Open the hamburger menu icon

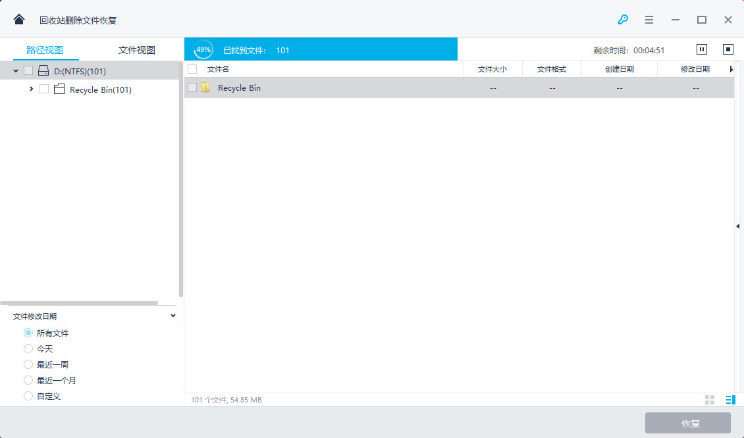click(x=649, y=20)
